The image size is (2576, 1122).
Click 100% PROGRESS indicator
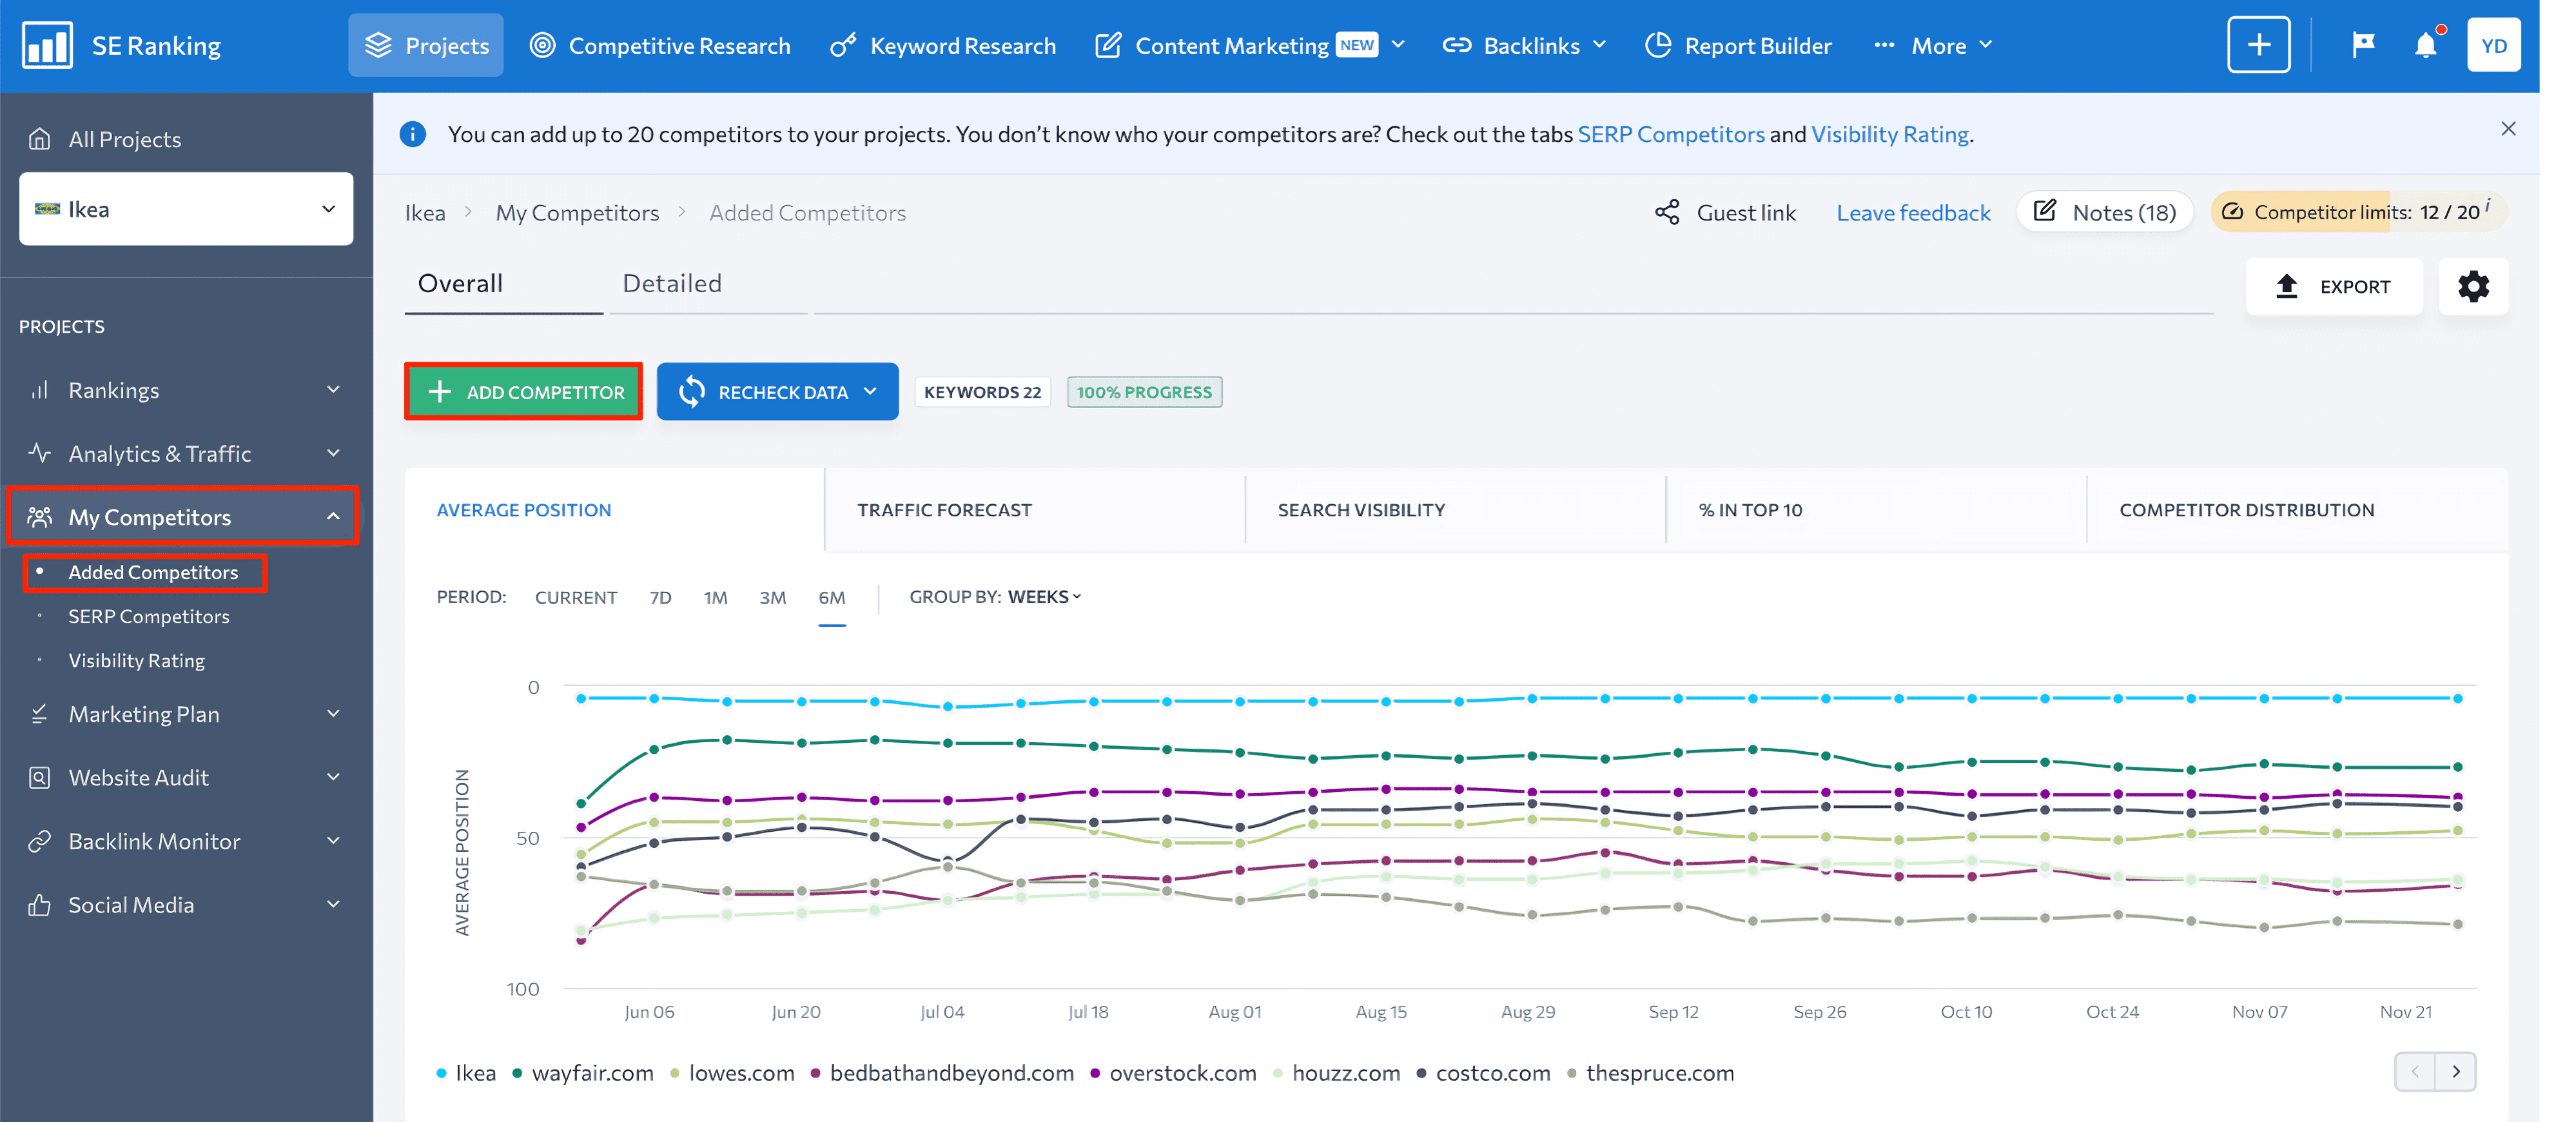point(1144,392)
